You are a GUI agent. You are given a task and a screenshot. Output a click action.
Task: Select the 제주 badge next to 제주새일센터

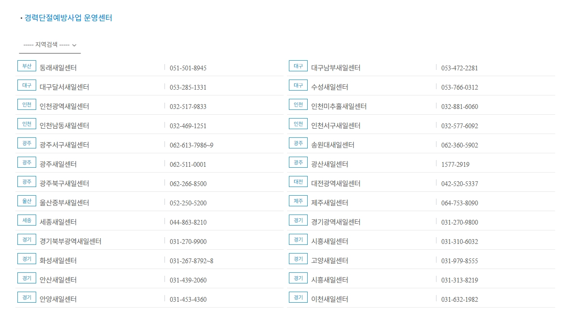[x=299, y=201]
